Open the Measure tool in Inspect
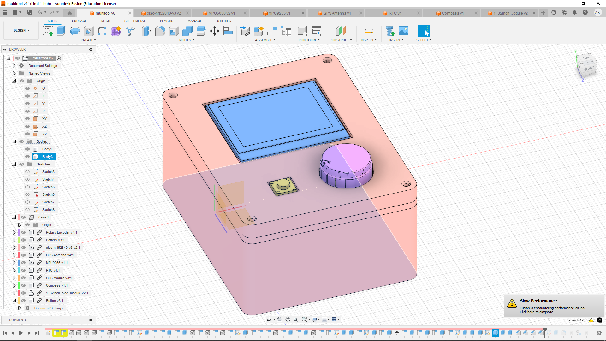 coord(369,31)
